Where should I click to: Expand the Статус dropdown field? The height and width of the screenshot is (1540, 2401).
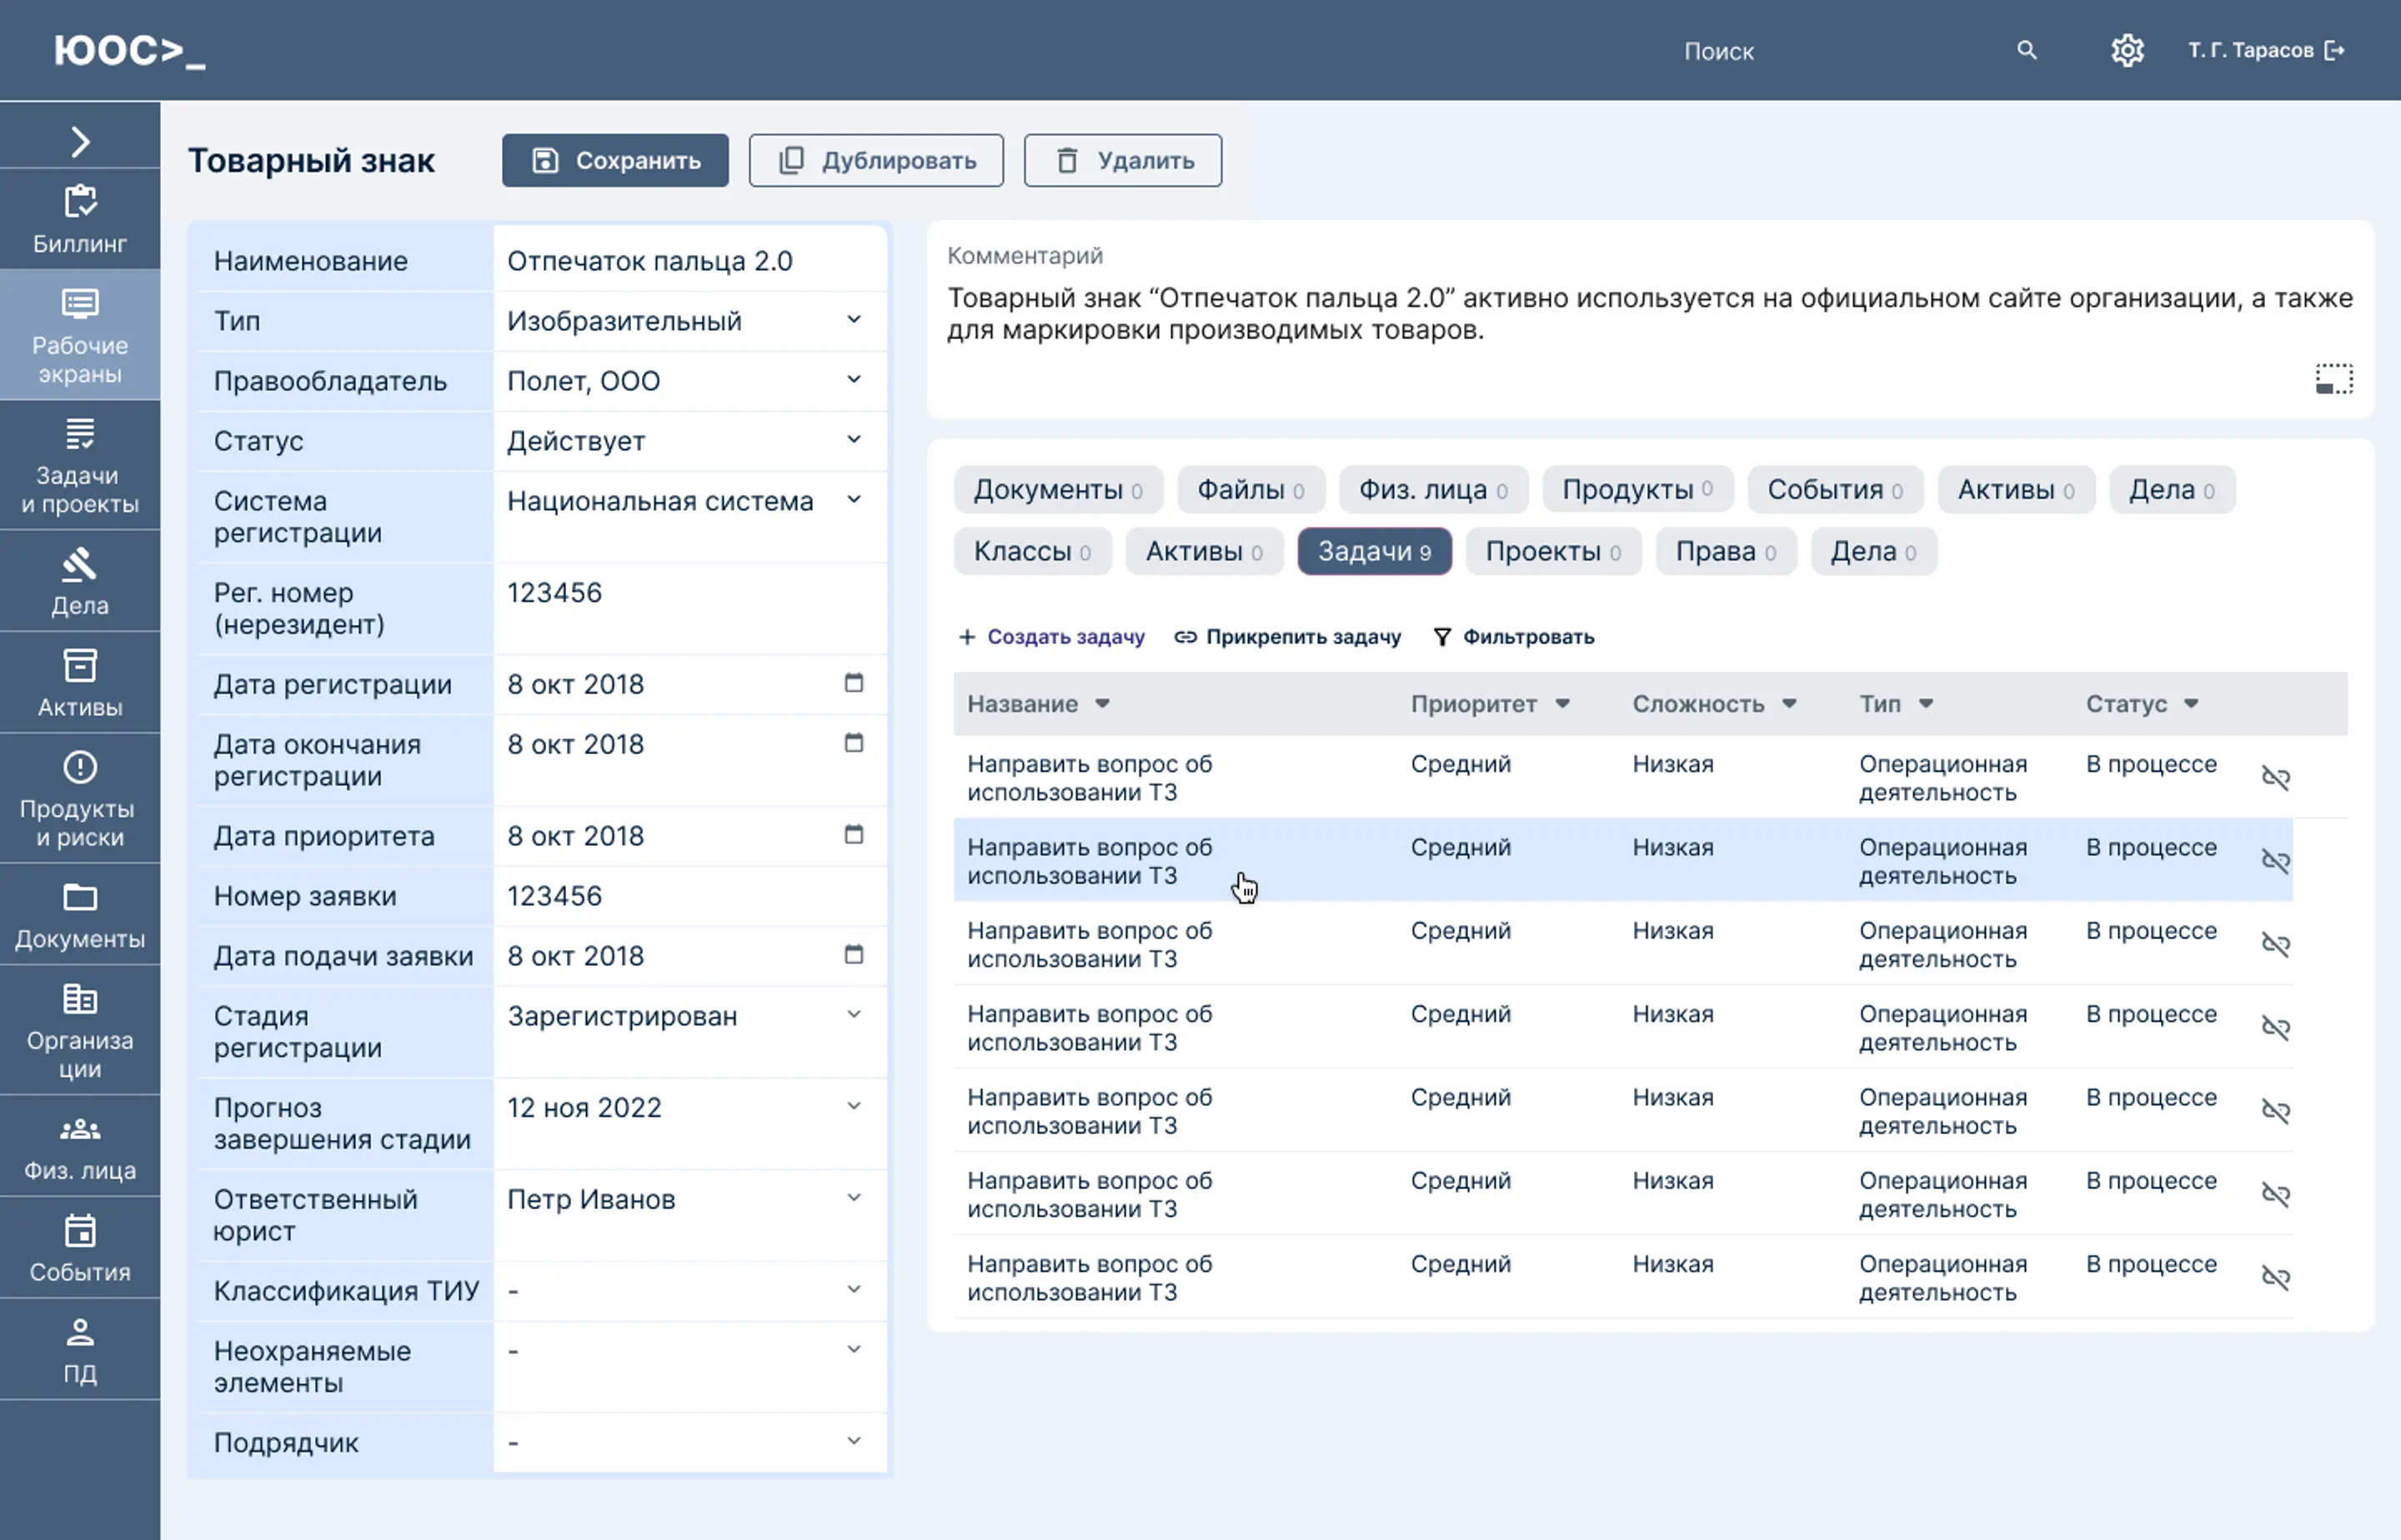tap(854, 440)
